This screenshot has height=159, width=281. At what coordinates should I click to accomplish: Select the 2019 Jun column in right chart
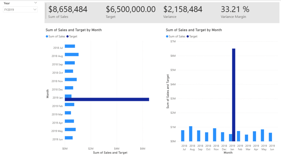pyautogui.click(x=270, y=137)
